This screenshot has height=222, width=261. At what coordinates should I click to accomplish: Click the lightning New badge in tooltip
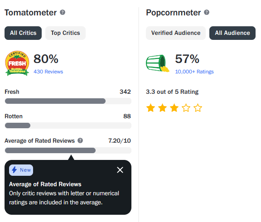(x=21, y=170)
